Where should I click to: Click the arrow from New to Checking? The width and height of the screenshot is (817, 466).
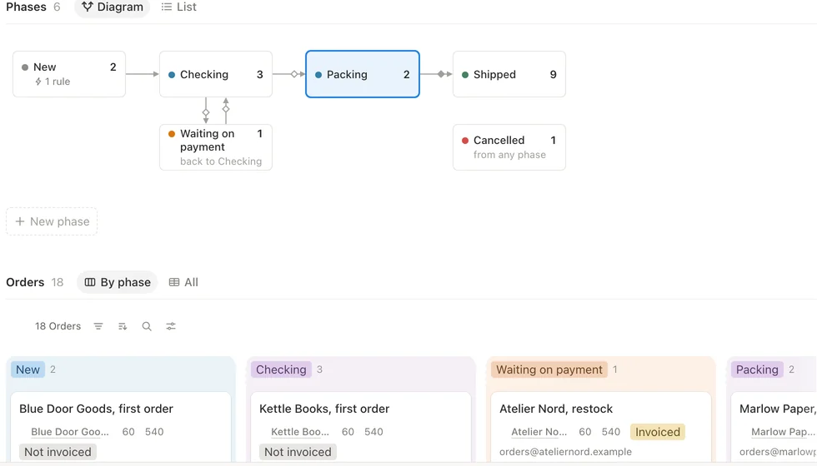[x=143, y=74]
